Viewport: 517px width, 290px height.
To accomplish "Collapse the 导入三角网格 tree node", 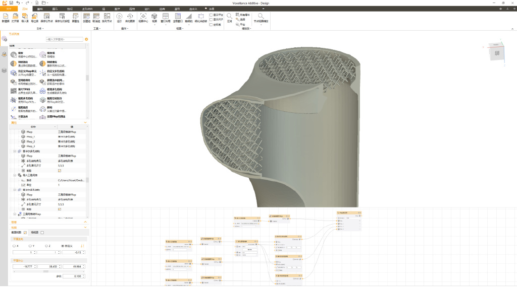I will point(15,175).
